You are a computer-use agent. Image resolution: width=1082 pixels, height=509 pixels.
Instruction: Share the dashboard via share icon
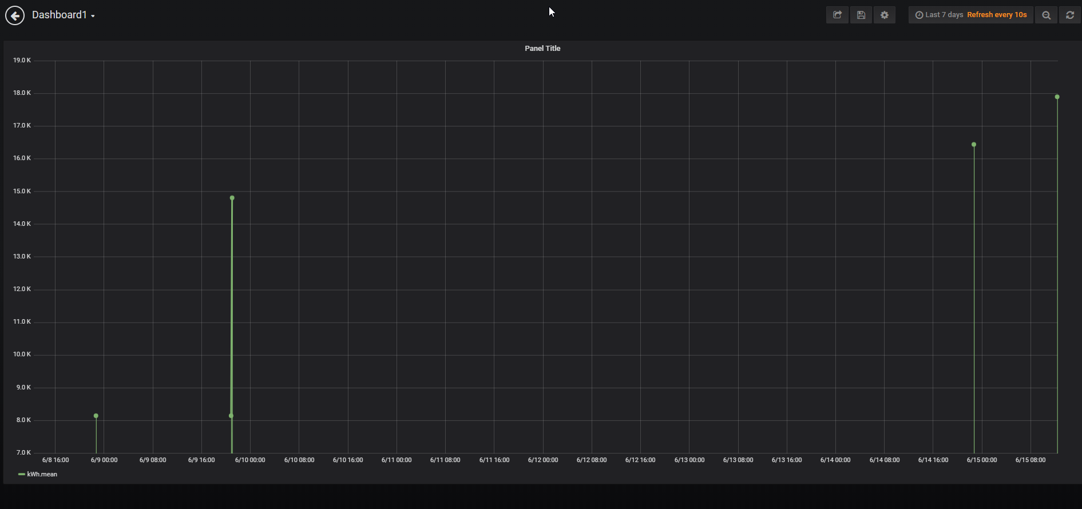837,15
